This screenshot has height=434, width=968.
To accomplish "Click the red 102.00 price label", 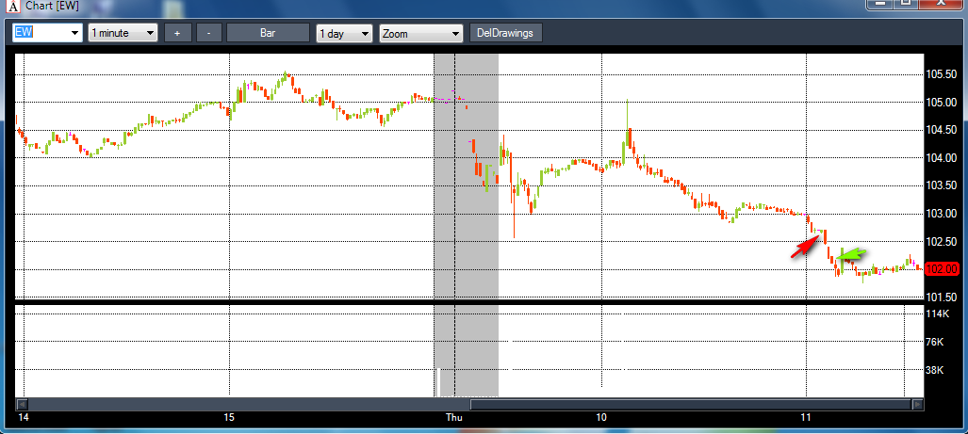I will (x=943, y=269).
